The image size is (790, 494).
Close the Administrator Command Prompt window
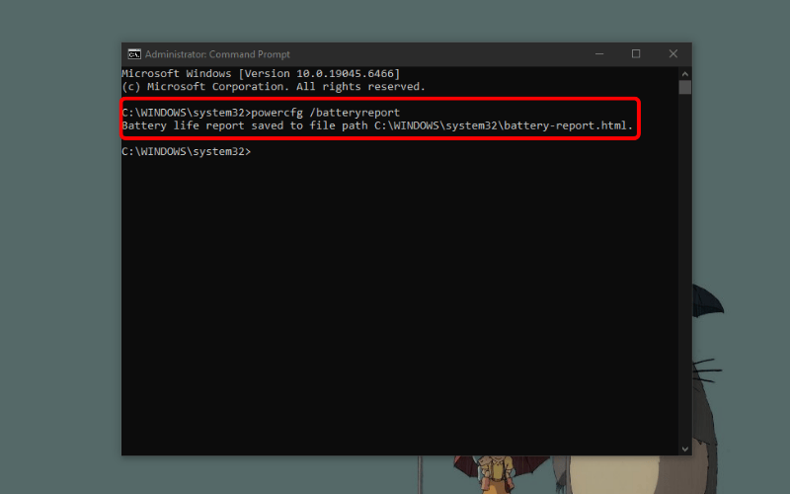(x=672, y=54)
